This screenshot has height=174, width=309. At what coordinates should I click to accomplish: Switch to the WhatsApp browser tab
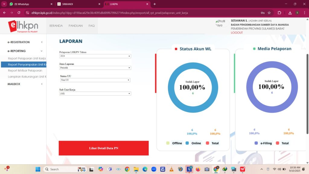29,4
